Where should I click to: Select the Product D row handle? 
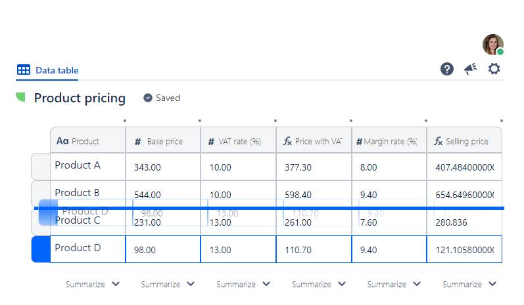pyautogui.click(x=41, y=249)
